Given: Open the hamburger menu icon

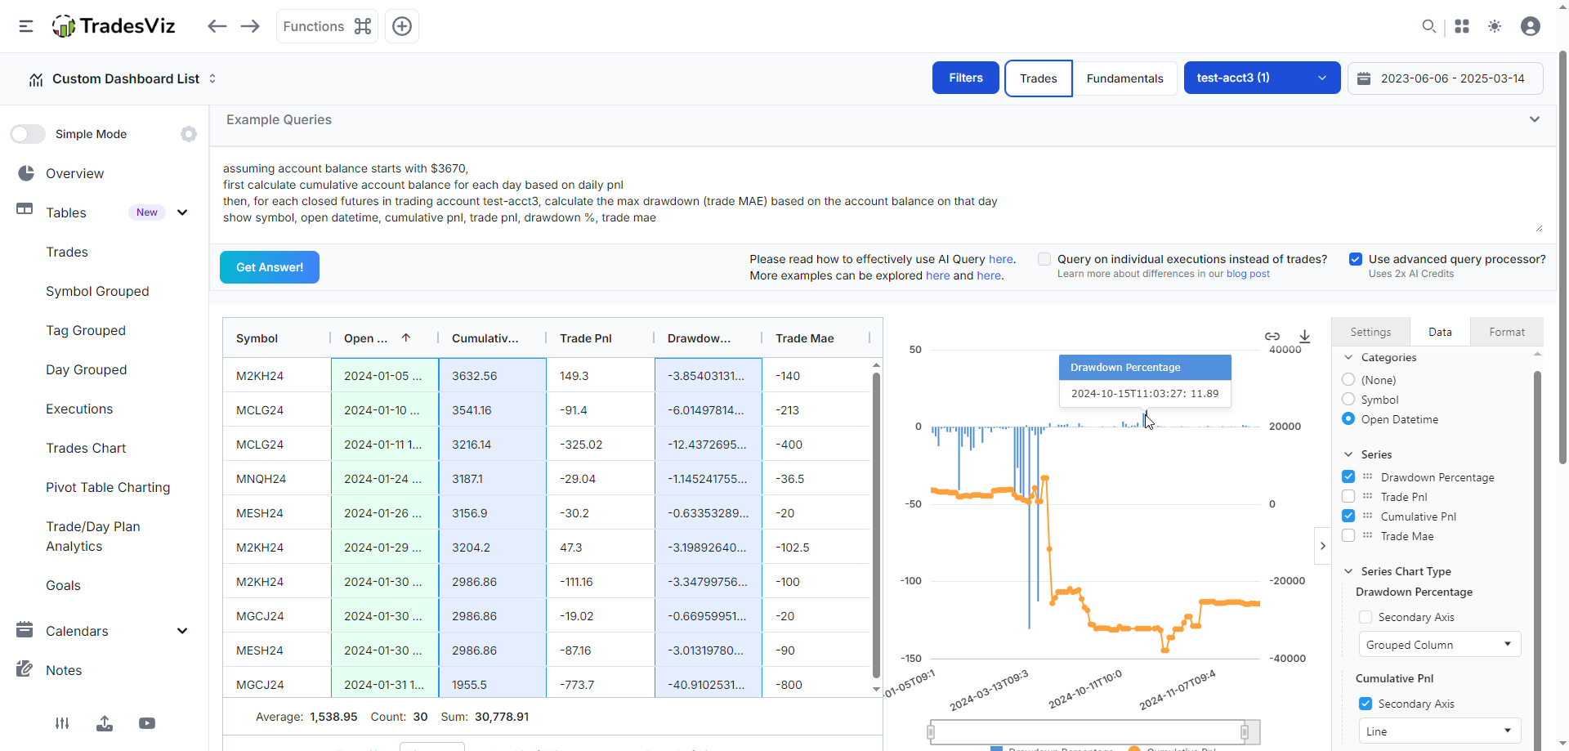Looking at the screenshot, I should pos(26,26).
